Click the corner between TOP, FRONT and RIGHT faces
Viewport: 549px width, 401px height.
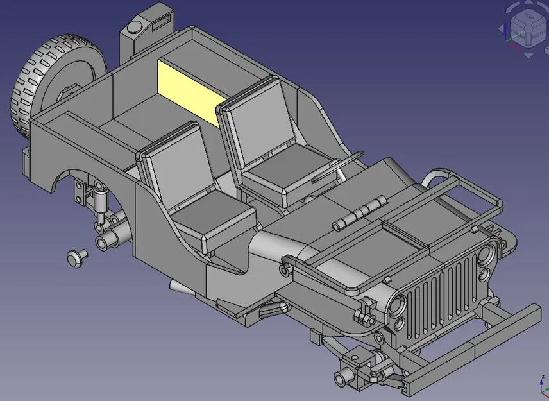528,29
